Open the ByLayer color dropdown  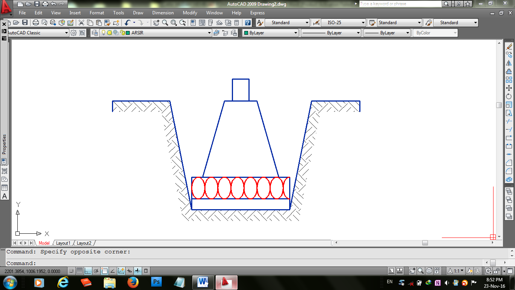[x=296, y=32]
